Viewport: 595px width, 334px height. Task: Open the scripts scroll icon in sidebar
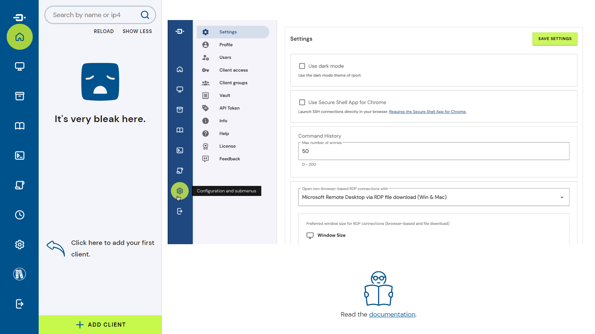coord(20,185)
